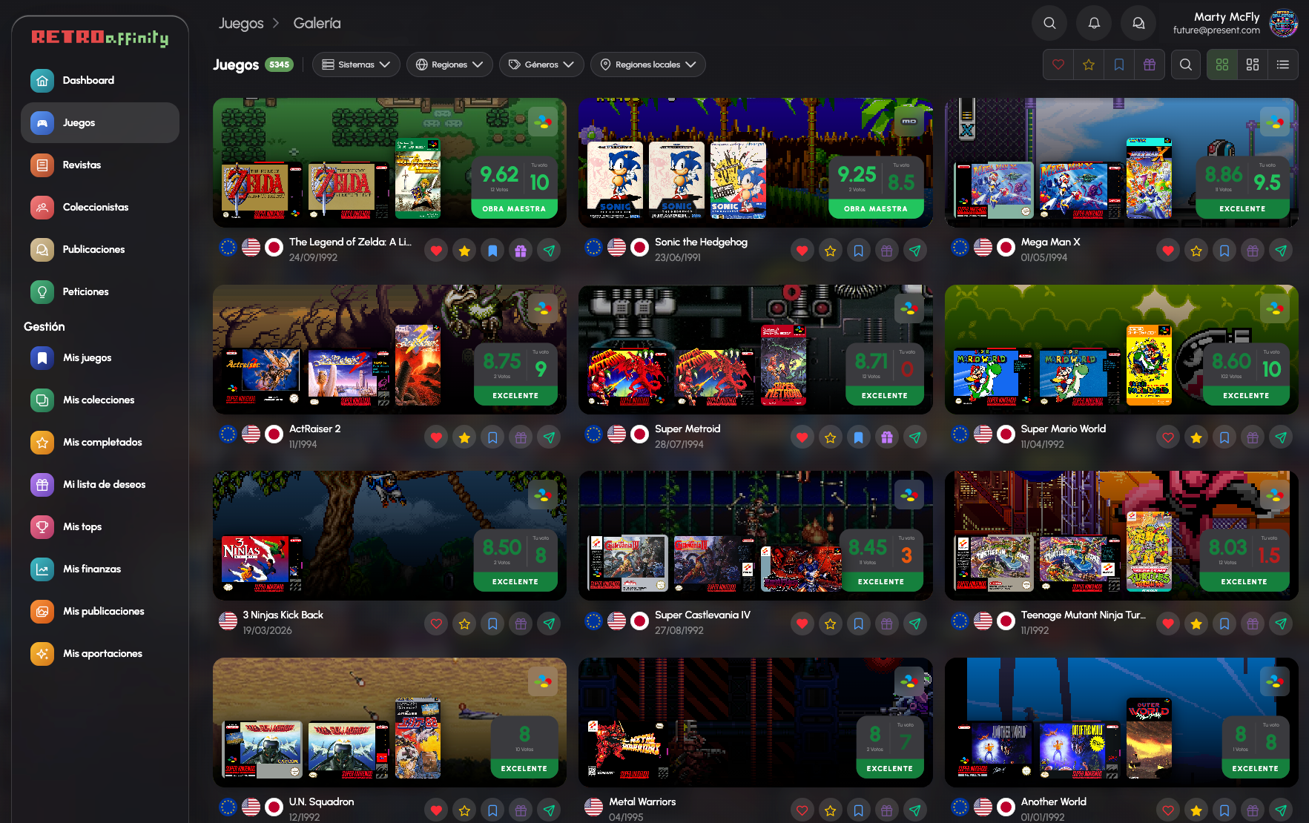Click the Mis publicaciones icon

coord(42,611)
